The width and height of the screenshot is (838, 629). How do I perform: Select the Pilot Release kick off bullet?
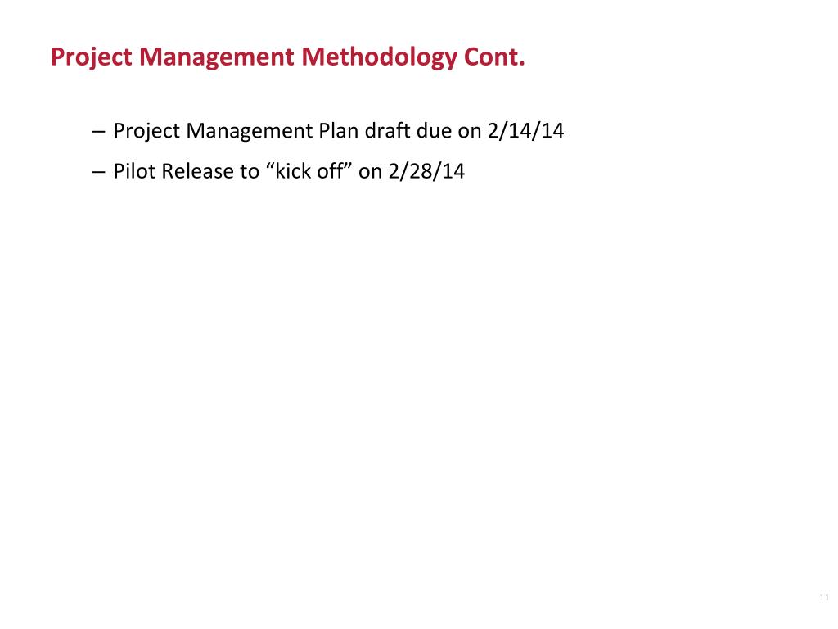[x=278, y=171]
